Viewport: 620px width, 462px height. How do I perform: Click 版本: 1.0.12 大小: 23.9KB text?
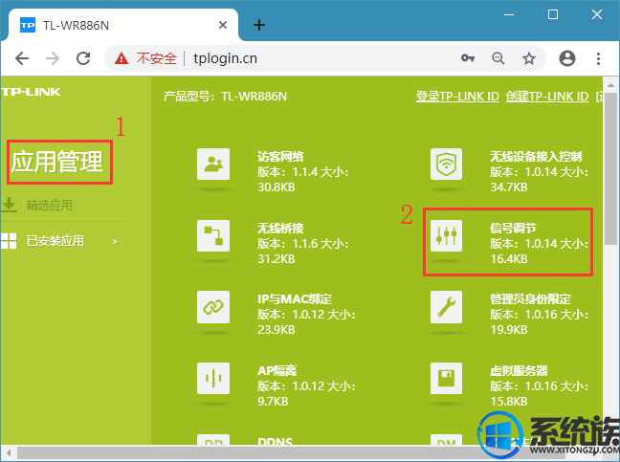click(306, 322)
